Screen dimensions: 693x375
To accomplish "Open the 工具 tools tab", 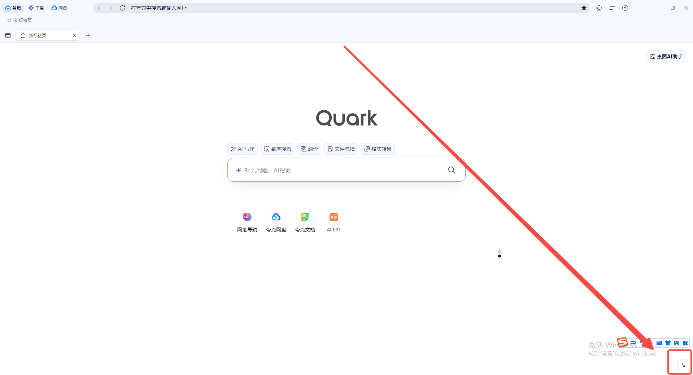I will (36, 8).
